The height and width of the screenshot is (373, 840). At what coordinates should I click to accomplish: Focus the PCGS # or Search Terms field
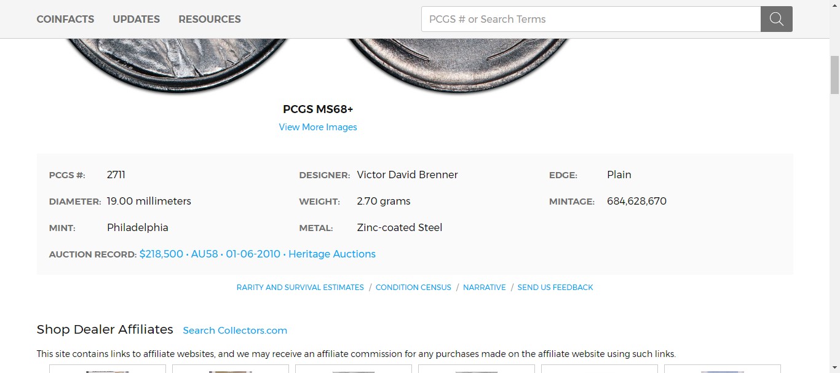591,19
